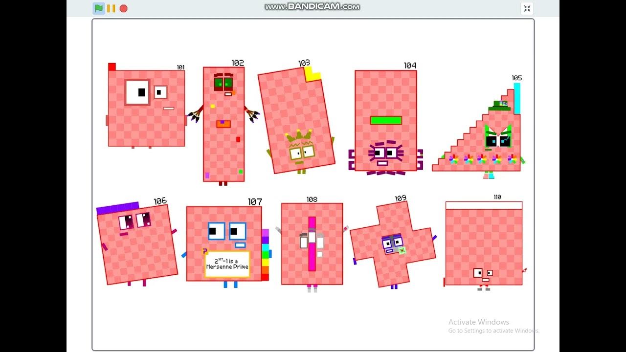
Task: Pause the project with pause icon
Action: point(112,8)
